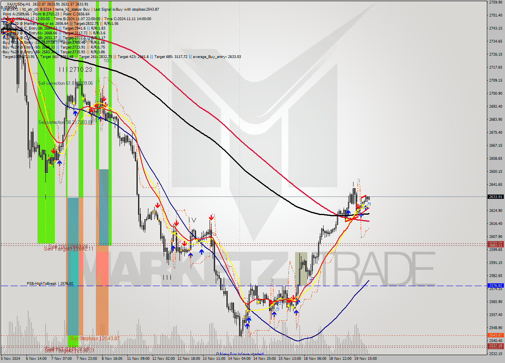
Task: Click the 8 Nov 16:00 time label
Action: click(112, 359)
